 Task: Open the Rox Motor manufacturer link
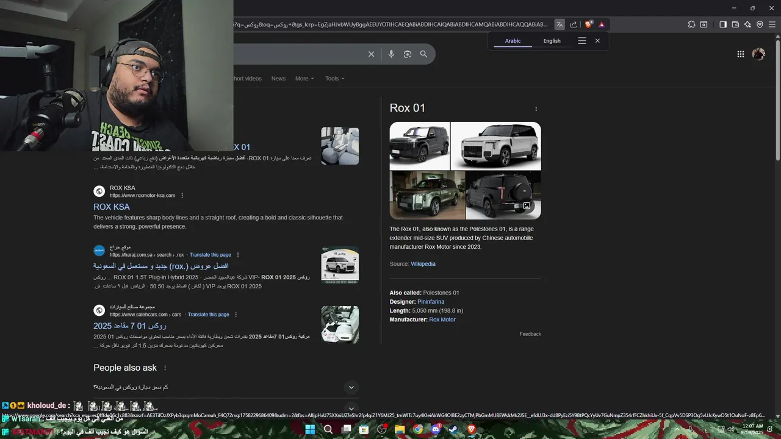(442, 319)
